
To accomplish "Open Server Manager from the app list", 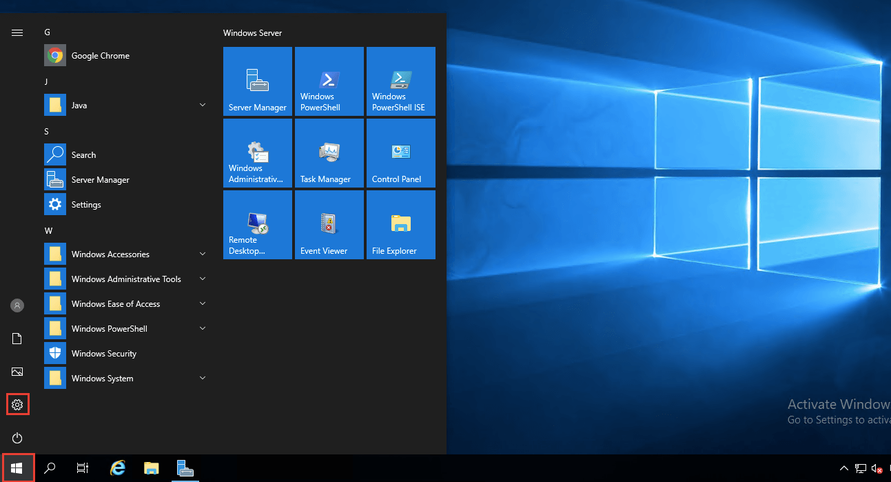I will (127, 180).
